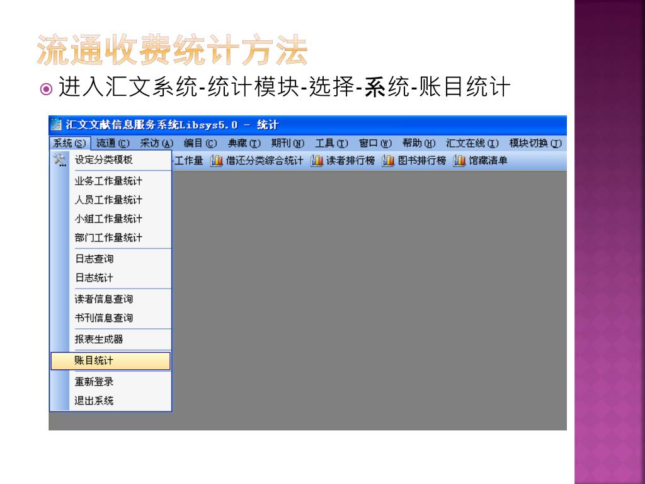Open the 模块切换(J) menu
This screenshot has height=484, width=645.
535,143
